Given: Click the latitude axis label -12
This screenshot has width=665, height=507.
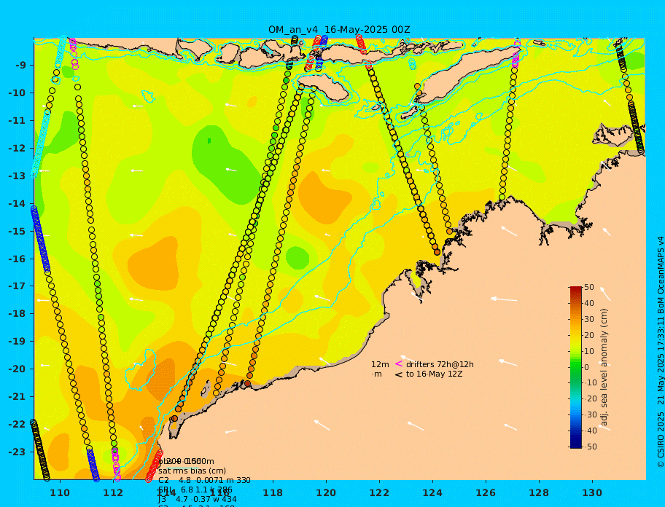Looking at the screenshot, I should point(17,149).
